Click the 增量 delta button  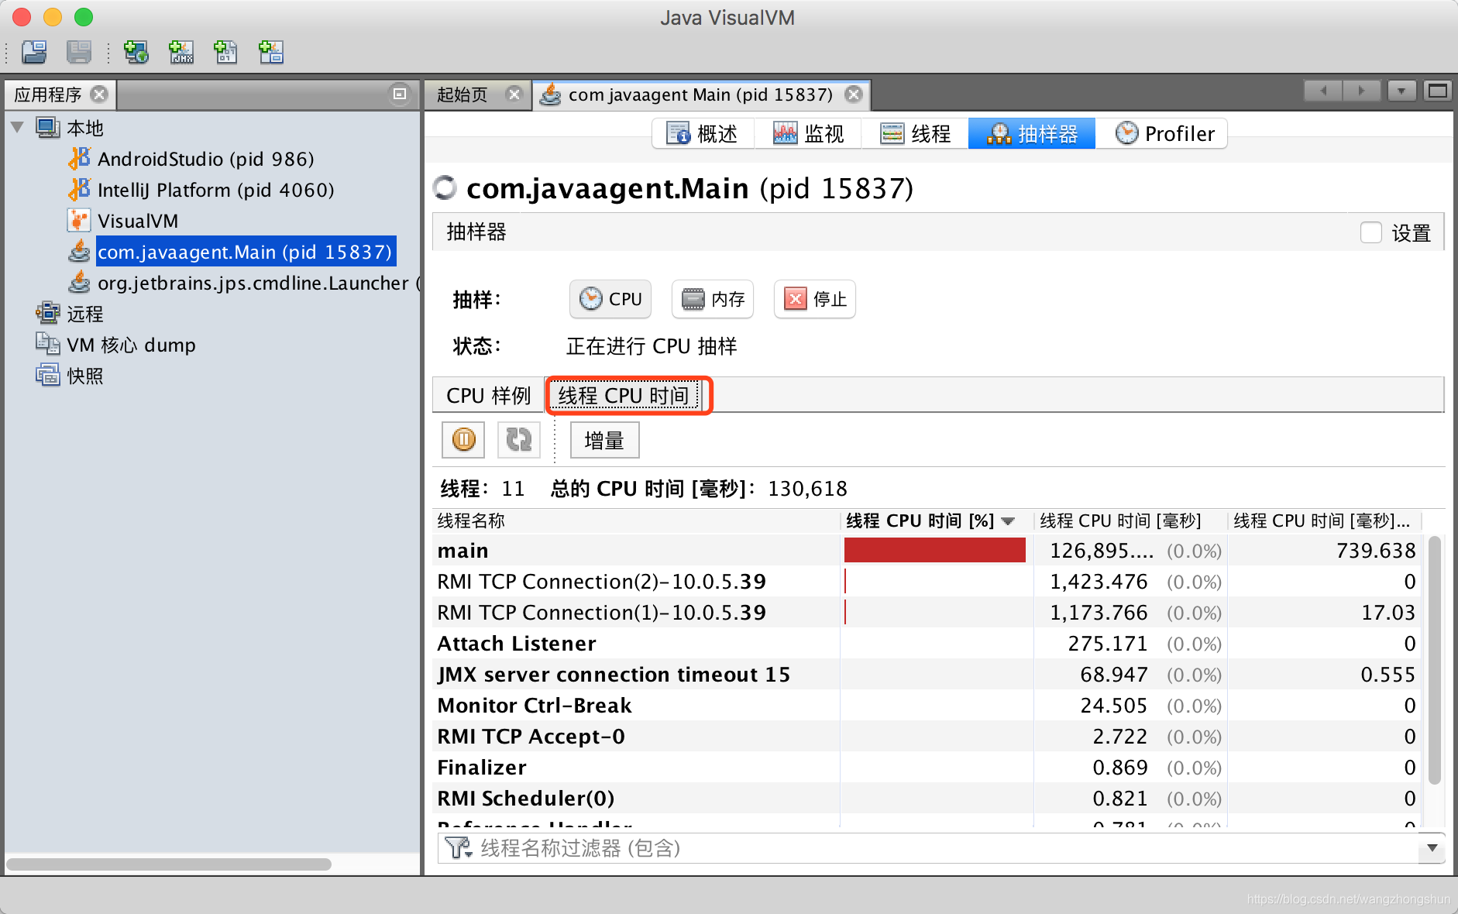(x=604, y=440)
